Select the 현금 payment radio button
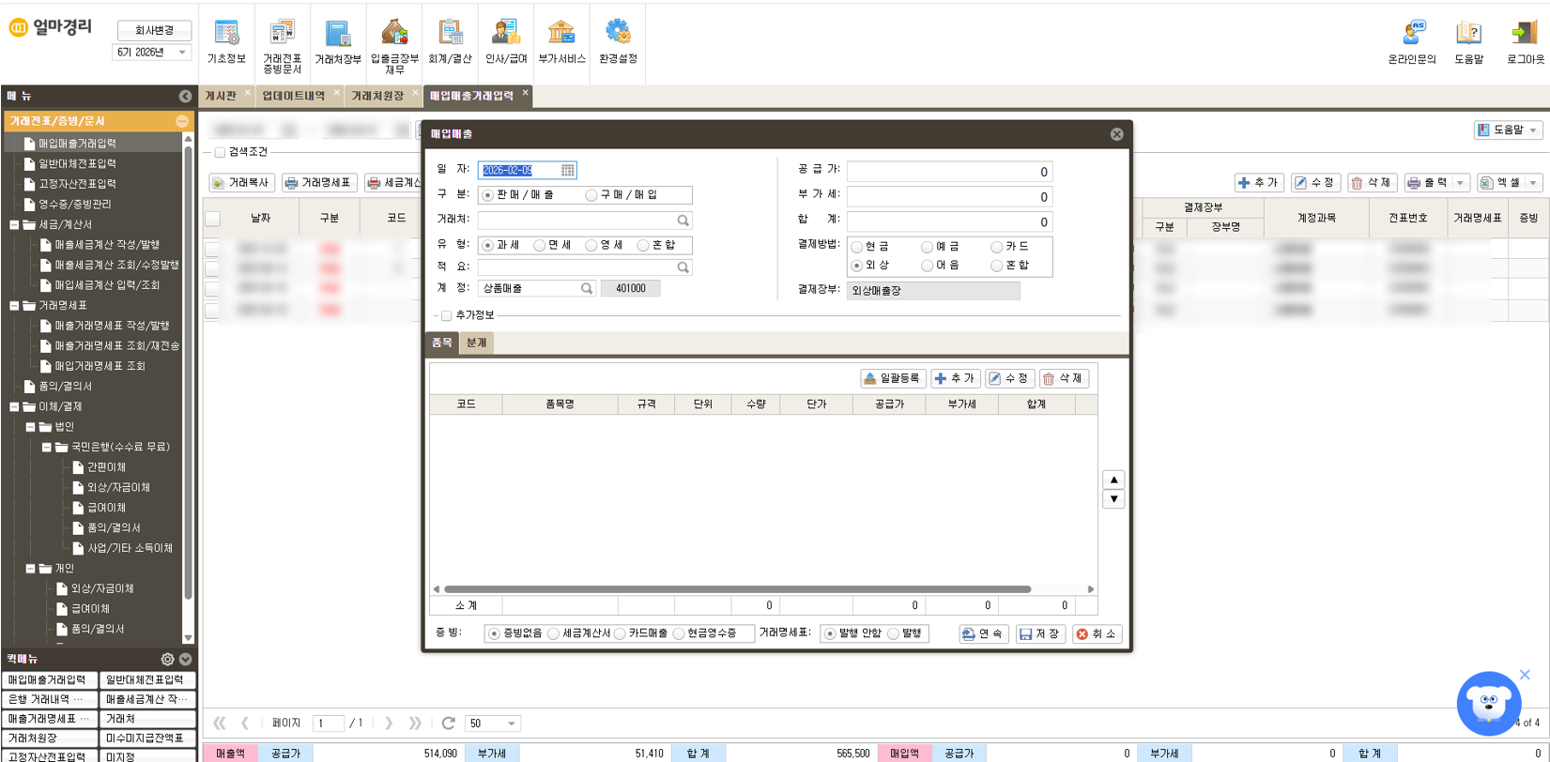The height and width of the screenshot is (762, 1550). pyautogui.click(x=856, y=247)
